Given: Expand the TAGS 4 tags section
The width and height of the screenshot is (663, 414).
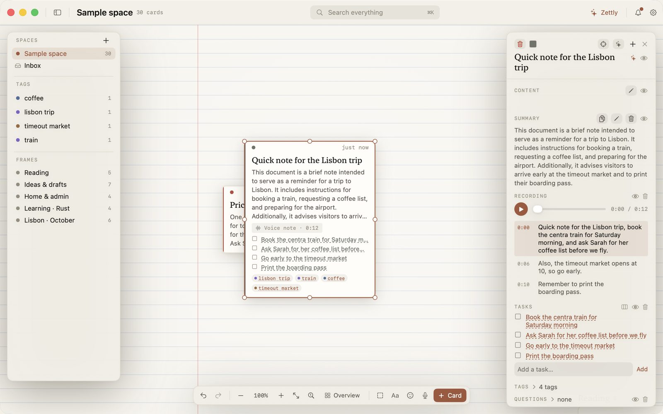Looking at the screenshot, I should click(x=536, y=387).
